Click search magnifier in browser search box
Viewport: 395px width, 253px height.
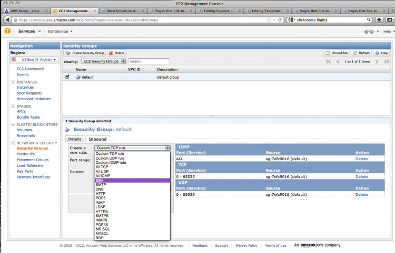[369, 19]
